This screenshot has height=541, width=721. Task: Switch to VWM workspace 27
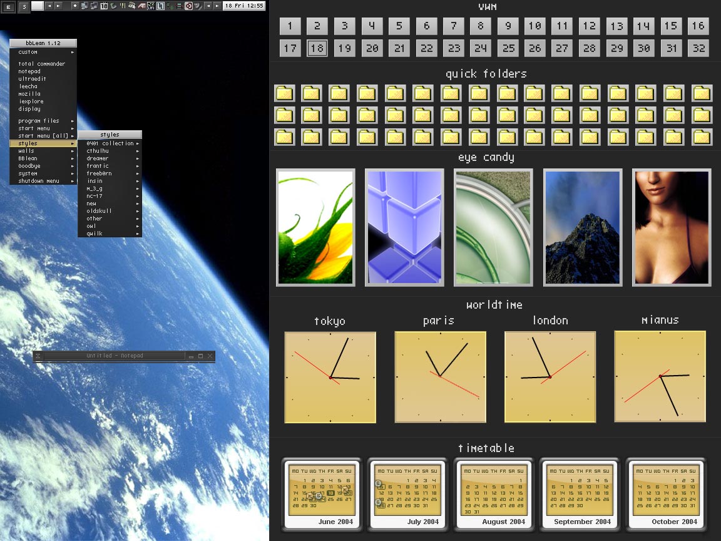pyautogui.click(x=562, y=48)
